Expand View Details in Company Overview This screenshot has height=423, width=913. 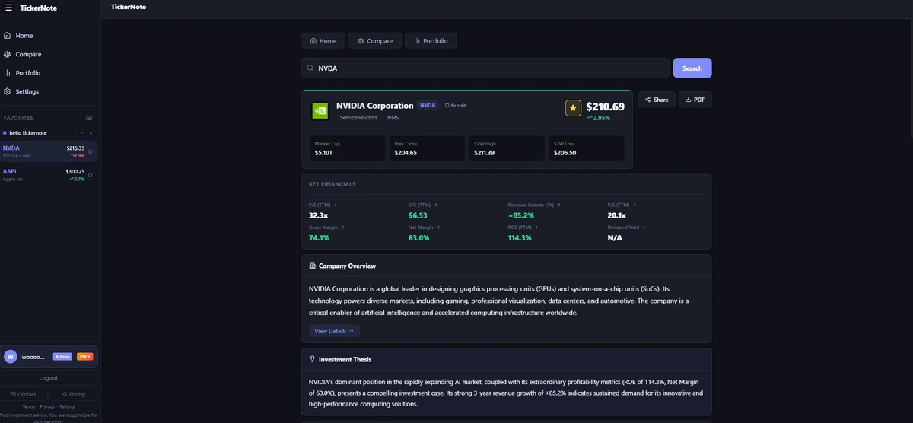coord(334,331)
